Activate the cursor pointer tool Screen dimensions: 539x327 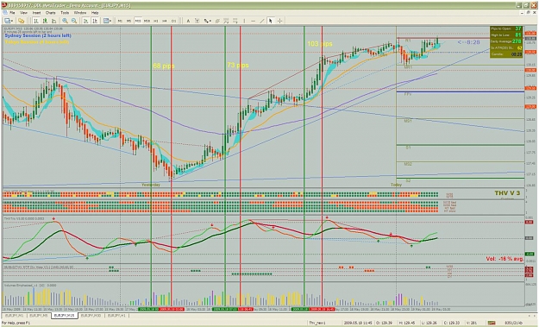[x=271, y=21]
